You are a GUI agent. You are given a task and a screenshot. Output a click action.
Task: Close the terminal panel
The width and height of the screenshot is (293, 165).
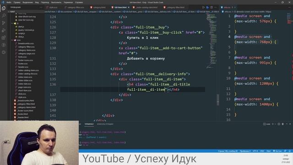point(290,124)
